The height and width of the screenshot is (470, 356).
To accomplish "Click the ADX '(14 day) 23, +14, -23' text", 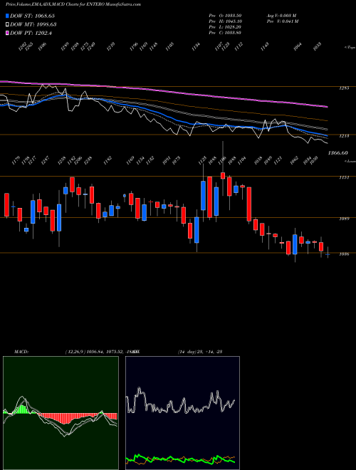I will (x=199, y=352).
